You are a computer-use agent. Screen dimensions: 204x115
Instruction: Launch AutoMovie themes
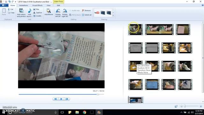tap(49, 12)
